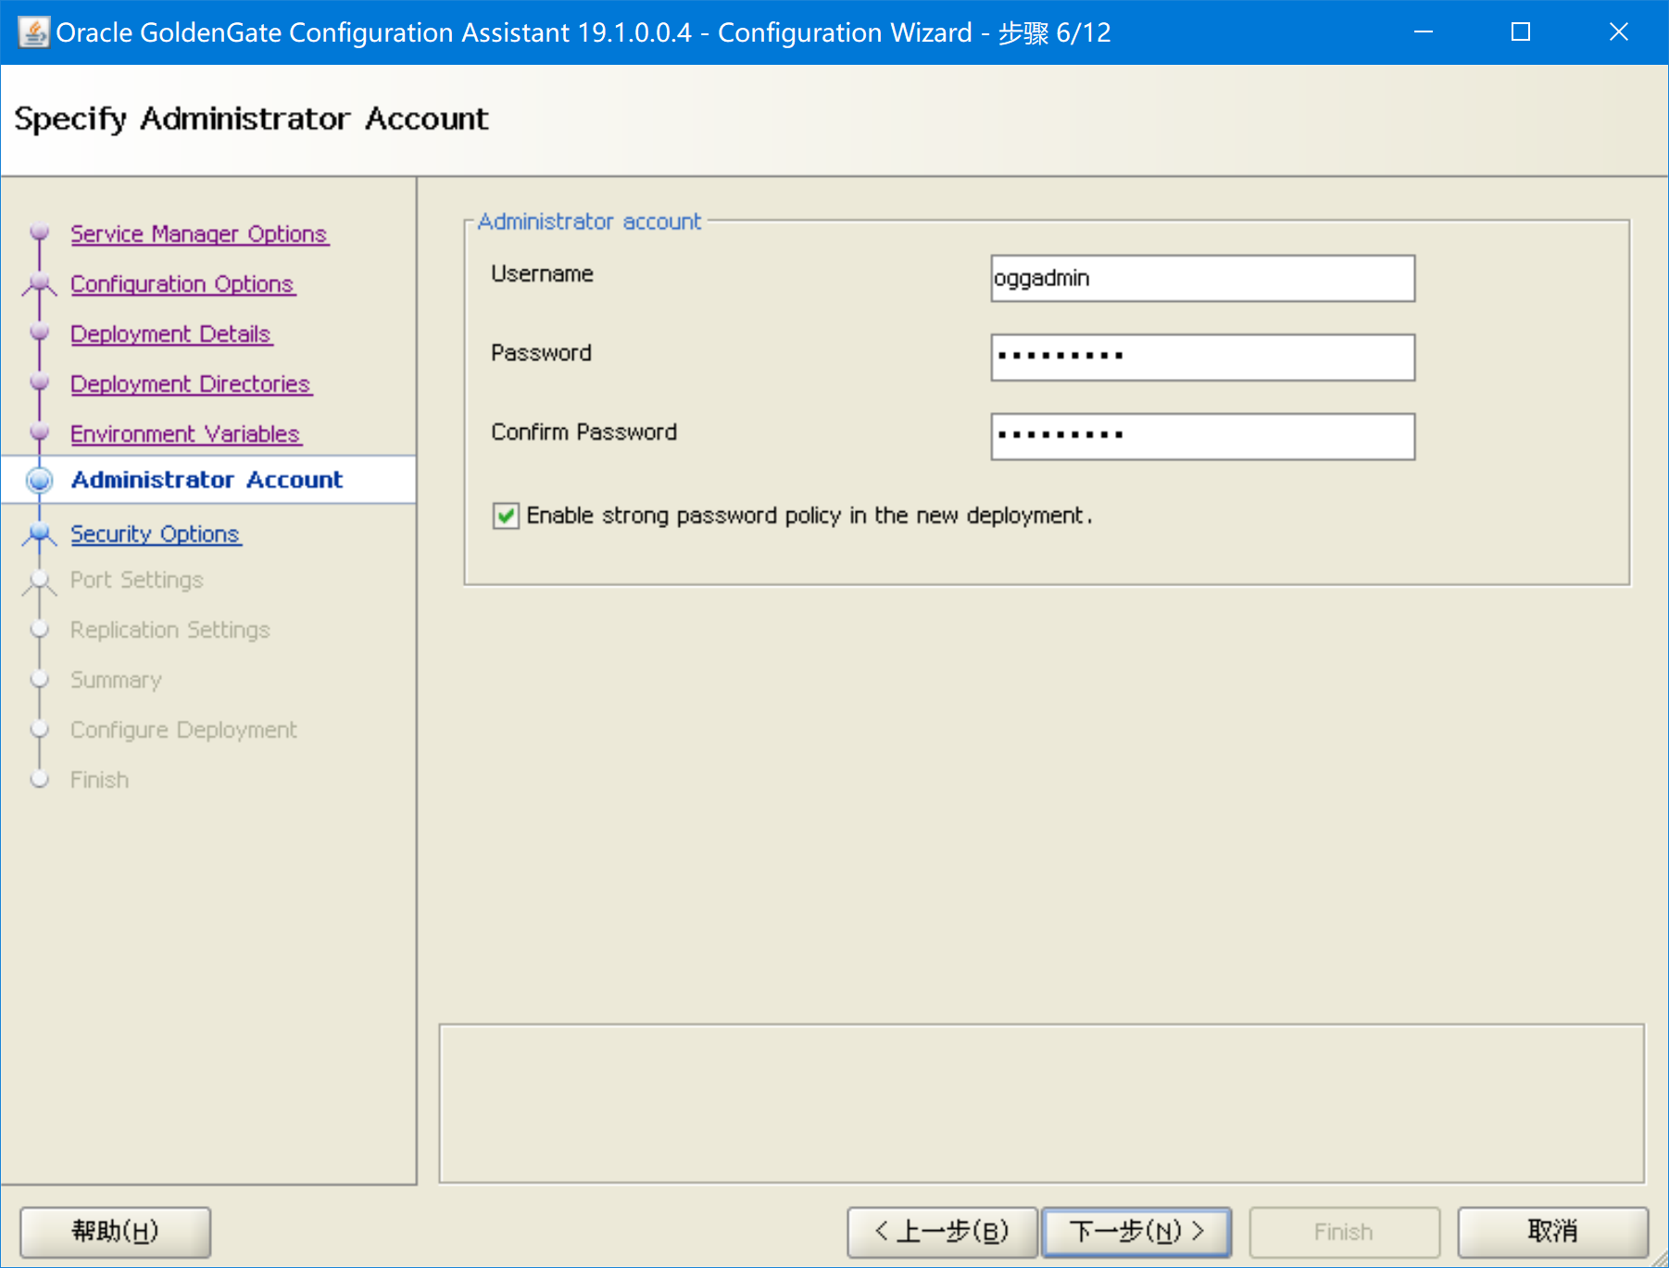Minimize the Configuration Wizard window
This screenshot has width=1669, height=1268.
tap(1424, 32)
